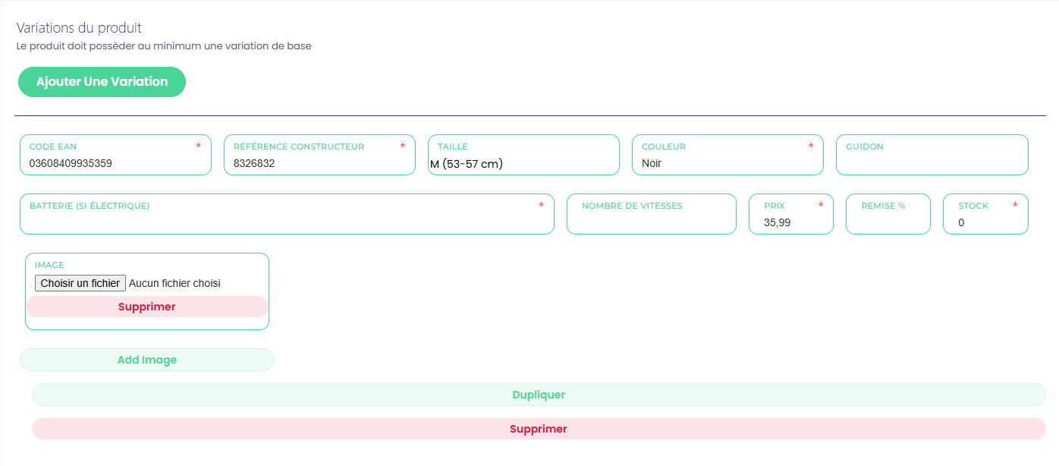The image size is (1059, 466).
Task: Click the Ajouter Une Variation button
Action: pyautogui.click(x=102, y=82)
